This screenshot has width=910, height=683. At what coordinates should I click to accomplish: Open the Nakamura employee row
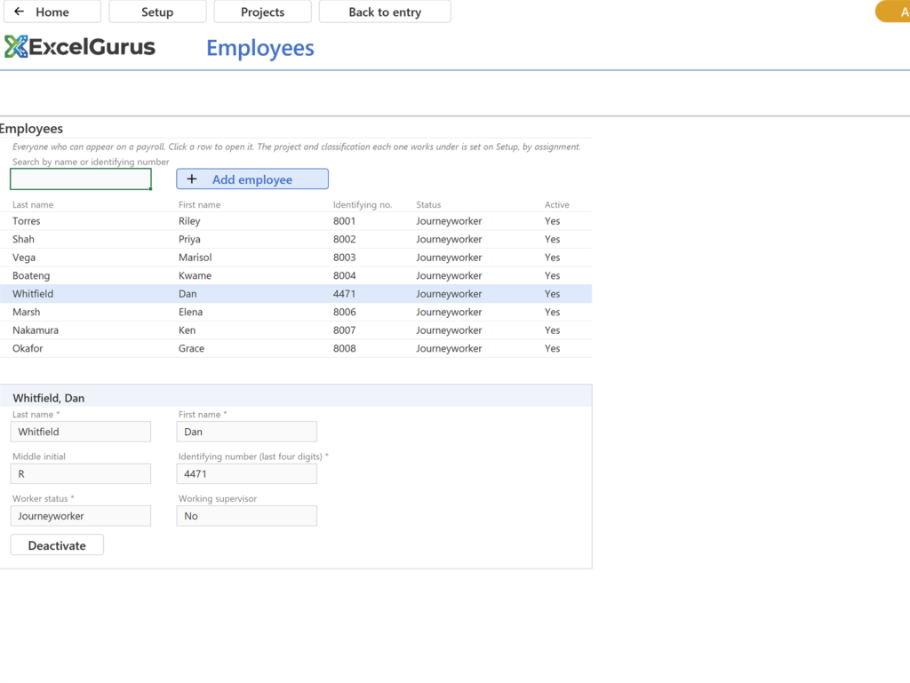click(296, 330)
